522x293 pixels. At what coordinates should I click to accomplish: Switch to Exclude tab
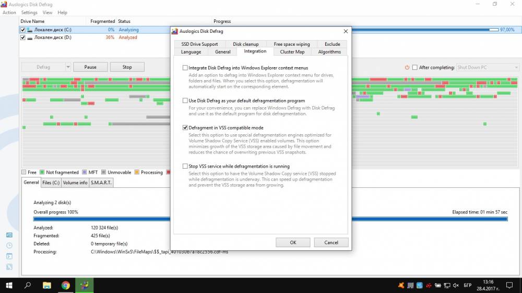click(332, 44)
